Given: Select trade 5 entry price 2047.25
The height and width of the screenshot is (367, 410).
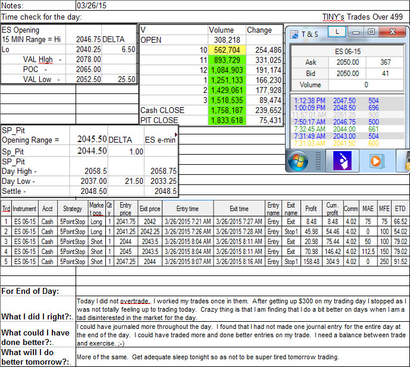Looking at the screenshot, I should click(x=126, y=261).
